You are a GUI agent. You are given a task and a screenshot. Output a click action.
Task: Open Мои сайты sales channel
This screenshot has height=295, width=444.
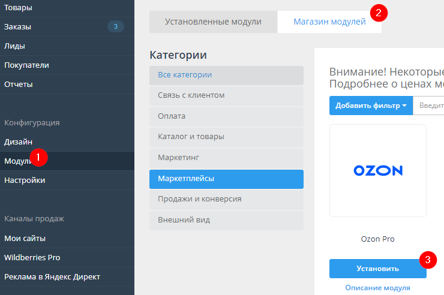(67, 239)
